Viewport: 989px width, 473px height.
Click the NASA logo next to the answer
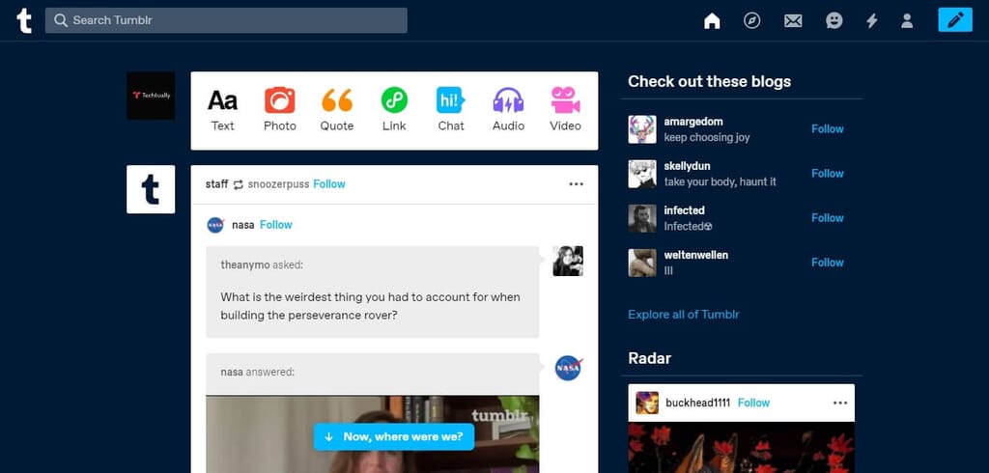(x=568, y=368)
